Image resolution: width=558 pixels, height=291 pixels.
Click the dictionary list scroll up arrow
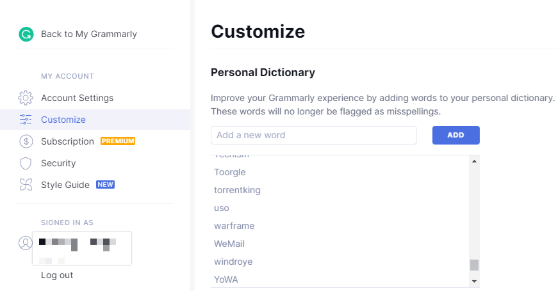coord(474,161)
